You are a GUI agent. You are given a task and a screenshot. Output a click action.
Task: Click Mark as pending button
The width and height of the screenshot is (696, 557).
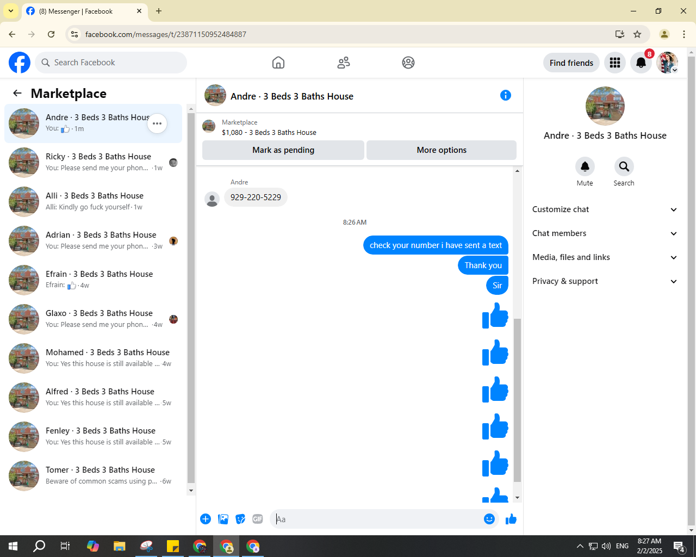click(x=283, y=150)
